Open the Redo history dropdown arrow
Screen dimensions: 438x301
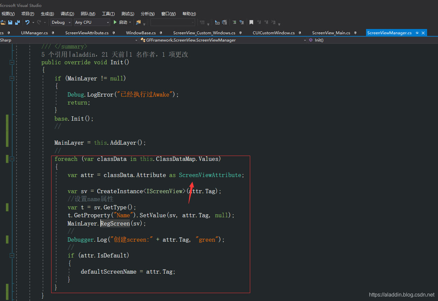pos(45,22)
